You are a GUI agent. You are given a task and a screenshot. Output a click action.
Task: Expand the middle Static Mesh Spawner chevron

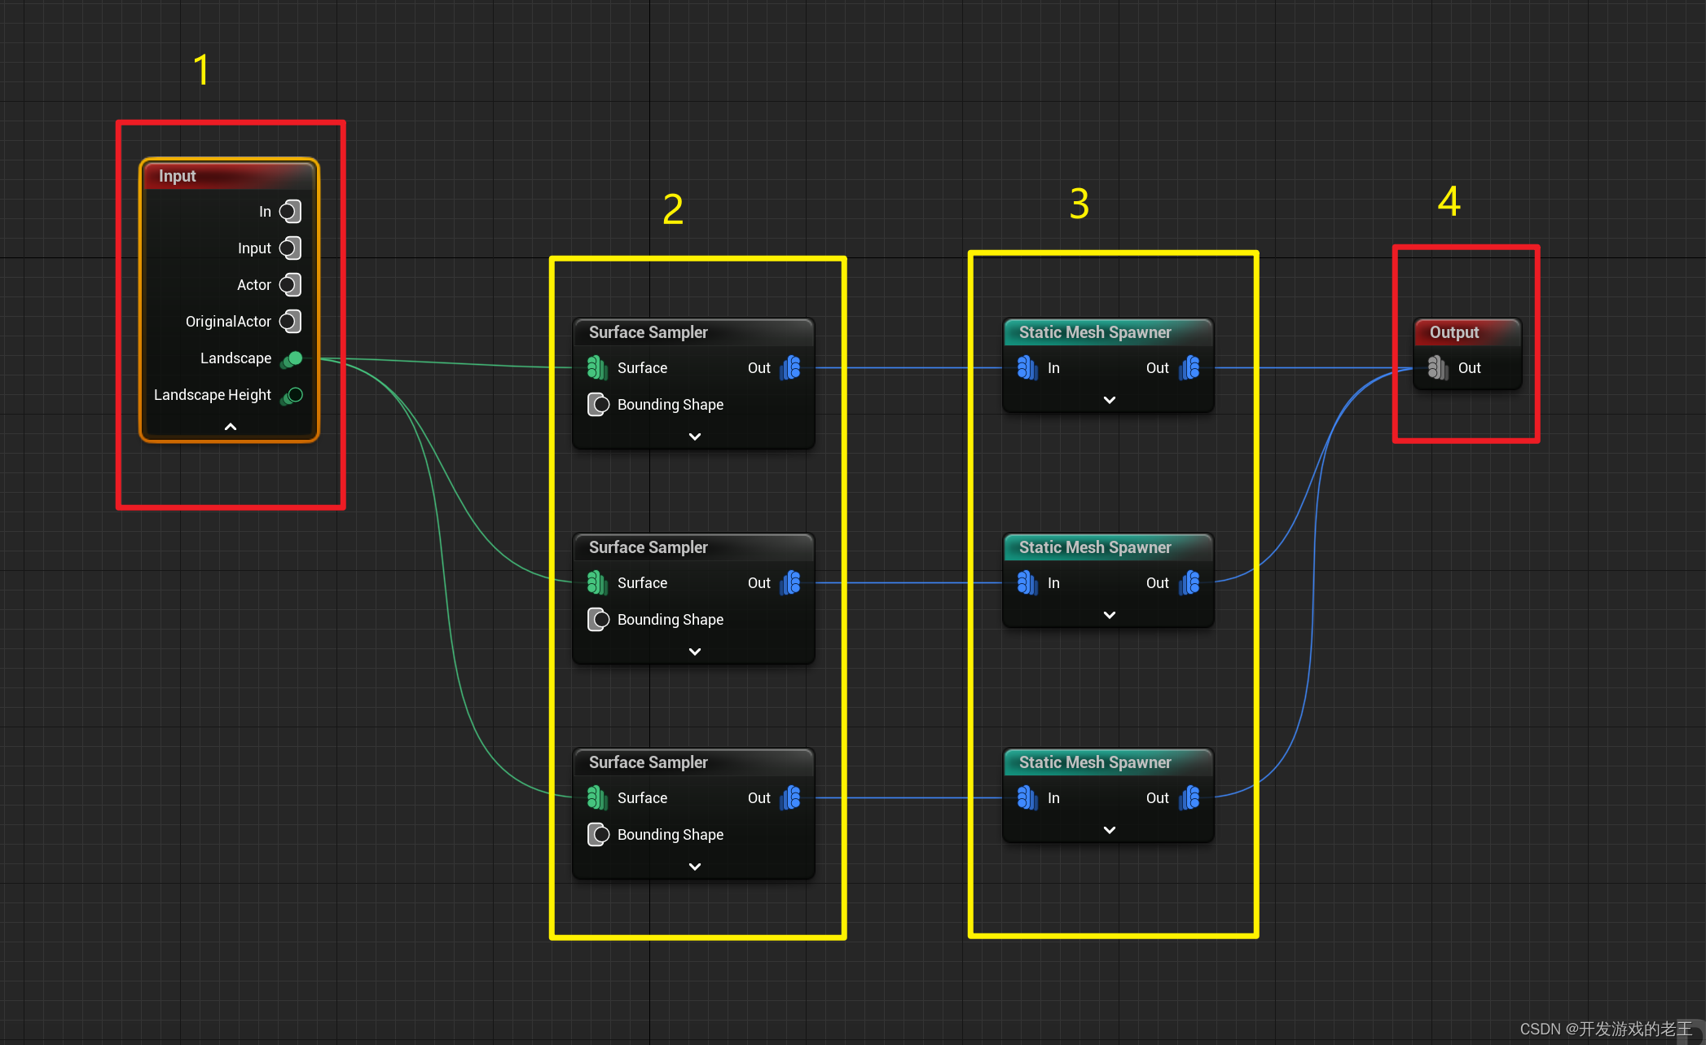tap(1110, 615)
